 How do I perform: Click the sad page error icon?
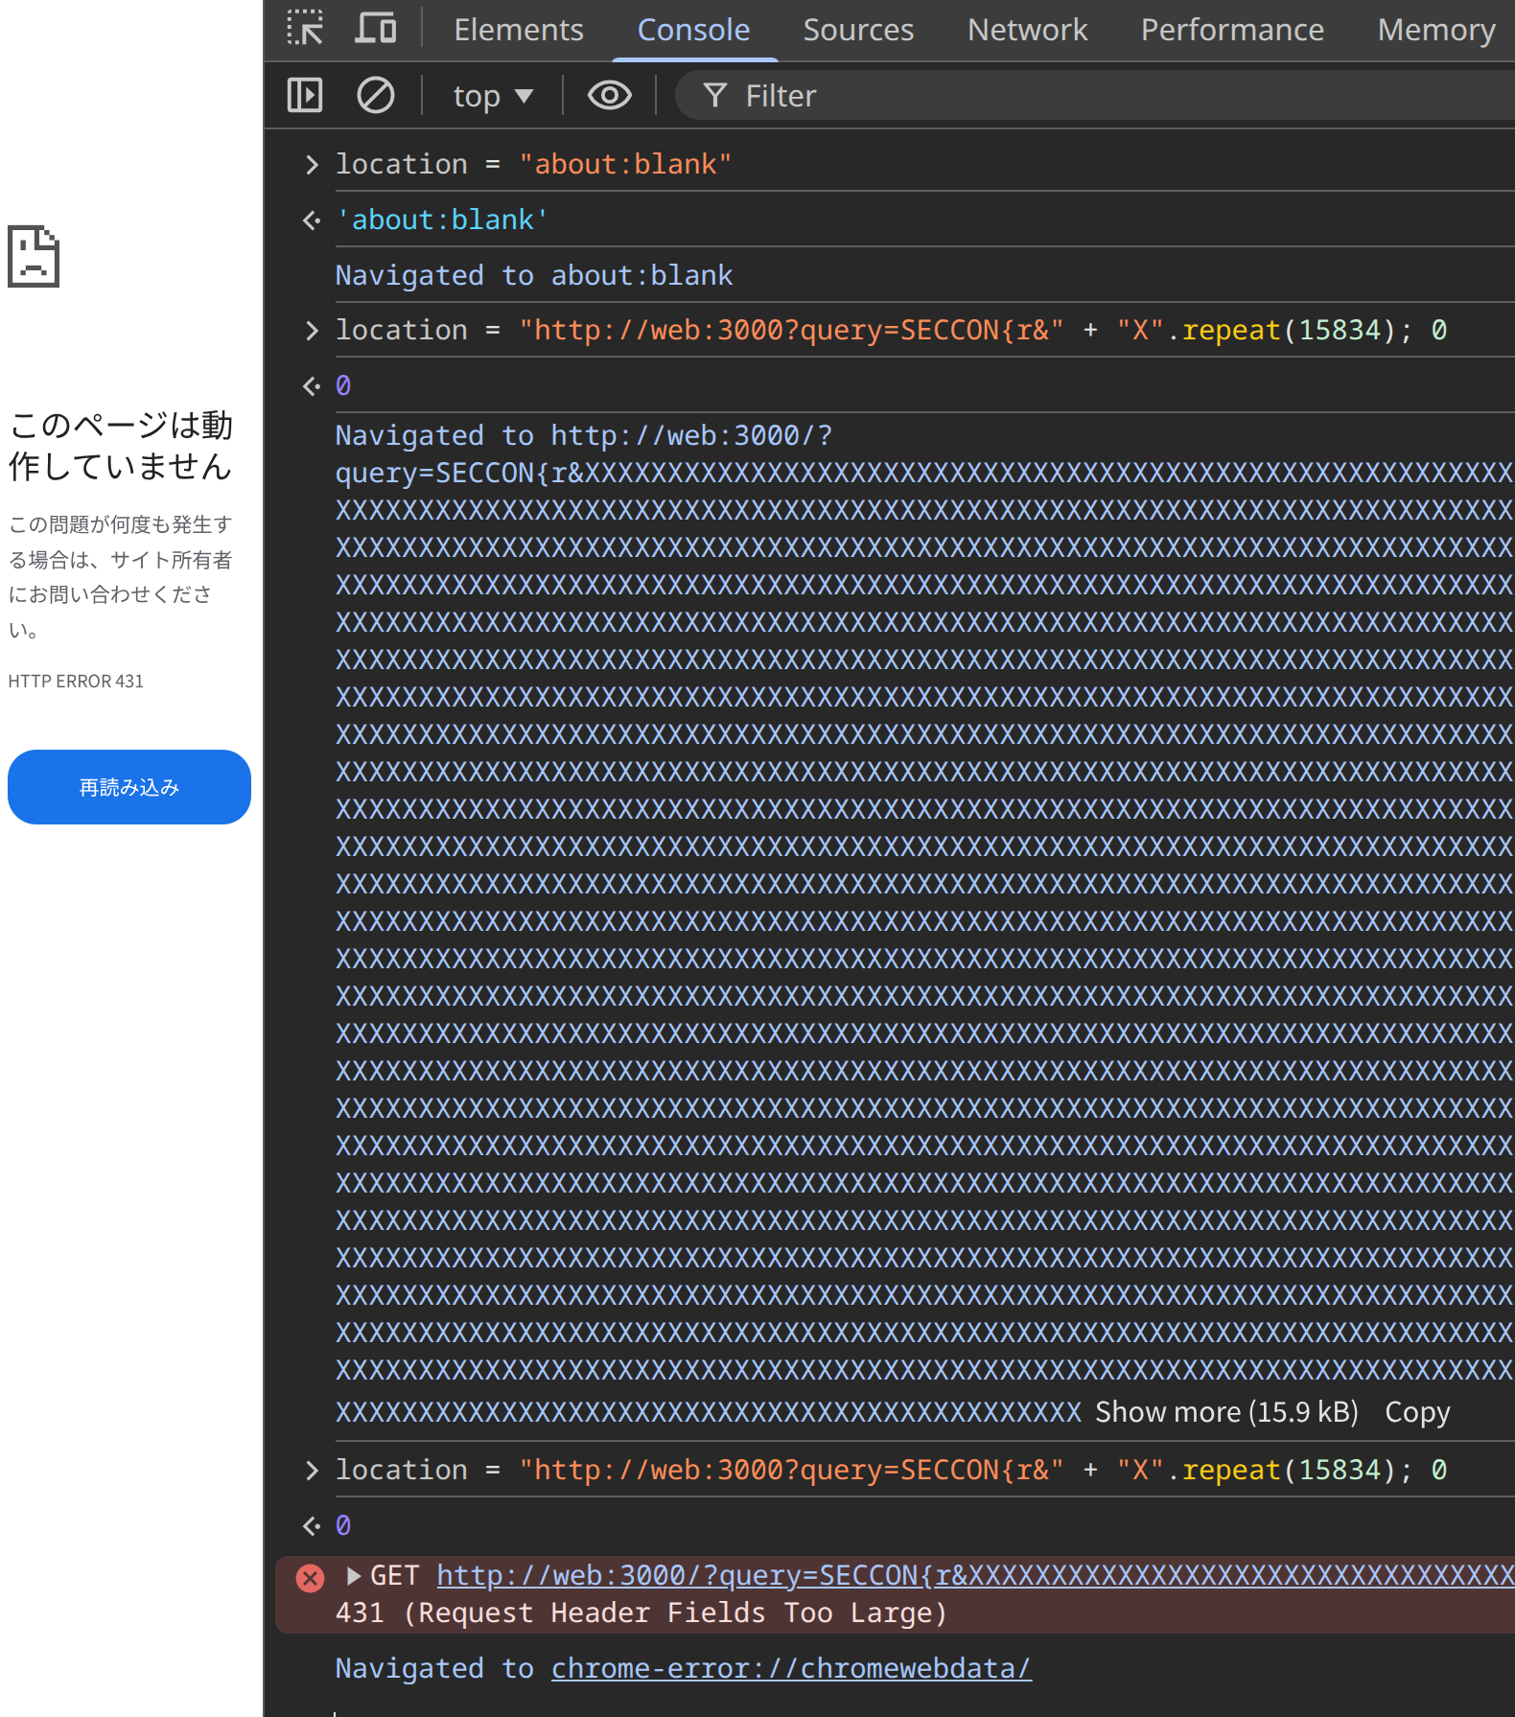34,256
